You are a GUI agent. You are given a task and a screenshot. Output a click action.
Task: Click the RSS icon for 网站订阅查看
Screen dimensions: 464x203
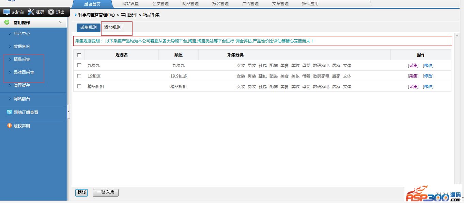[9, 112]
